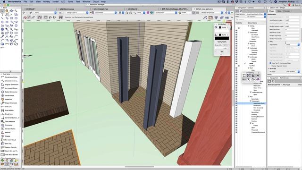Click the black pen color swatch in Attributes
Image resolution: width=302 pixels, height=170 pixels.
click(x=220, y=35)
